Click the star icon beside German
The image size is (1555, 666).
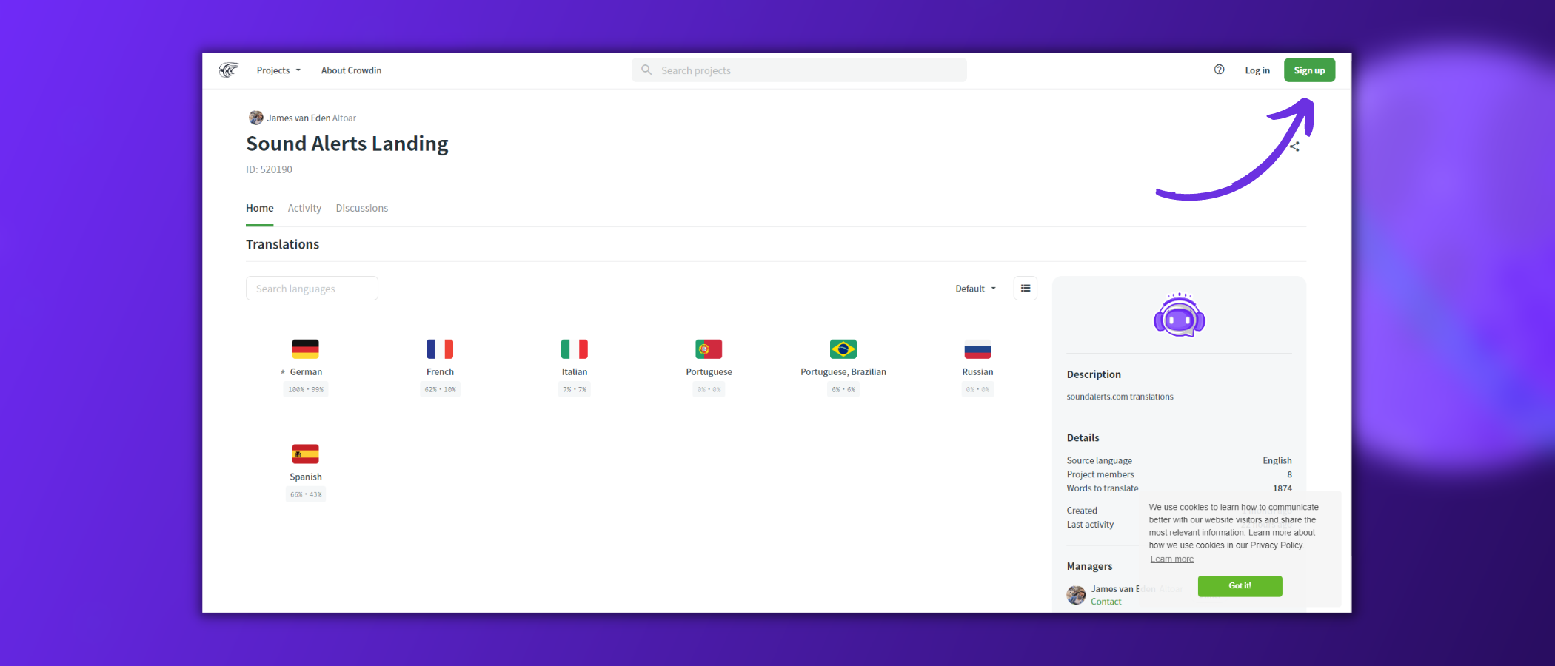(x=283, y=372)
